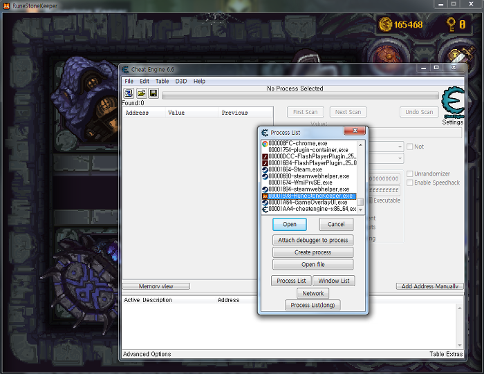The width and height of the screenshot is (484, 374).
Task: Click the Next Scan button
Action: pos(348,112)
